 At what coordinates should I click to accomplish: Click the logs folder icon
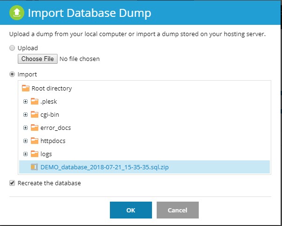click(34, 154)
